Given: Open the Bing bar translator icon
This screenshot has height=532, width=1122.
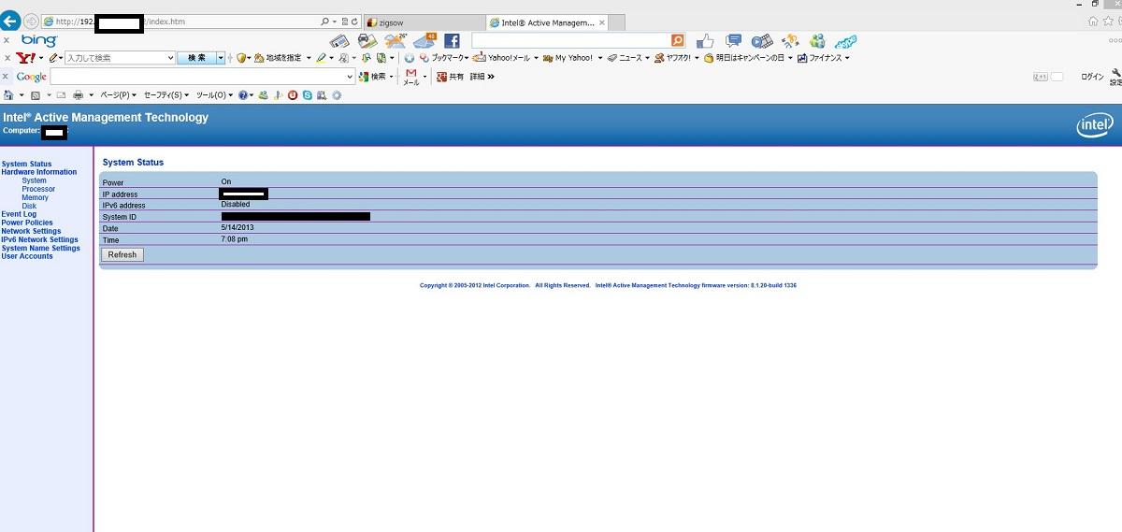Looking at the screenshot, I should (x=791, y=40).
